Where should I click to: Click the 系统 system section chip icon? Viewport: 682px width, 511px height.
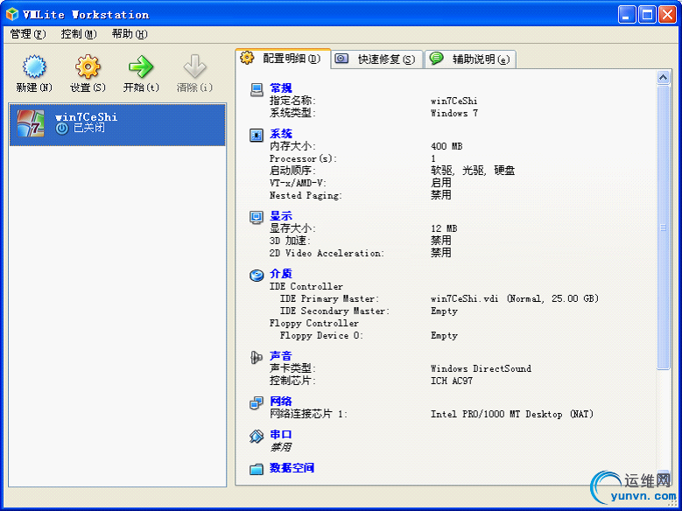click(x=257, y=136)
